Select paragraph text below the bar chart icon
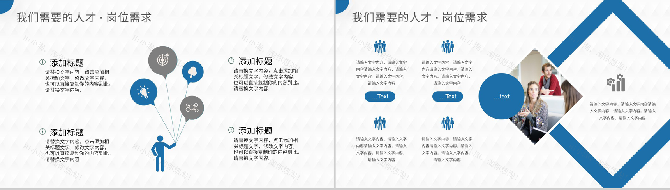This screenshot has height=190, width=670. pos(622,111)
